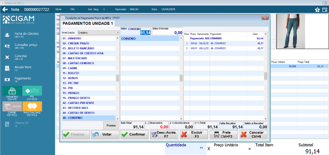
Task: Click the Anular Item sidebar icon
Action: [x=7, y=68]
